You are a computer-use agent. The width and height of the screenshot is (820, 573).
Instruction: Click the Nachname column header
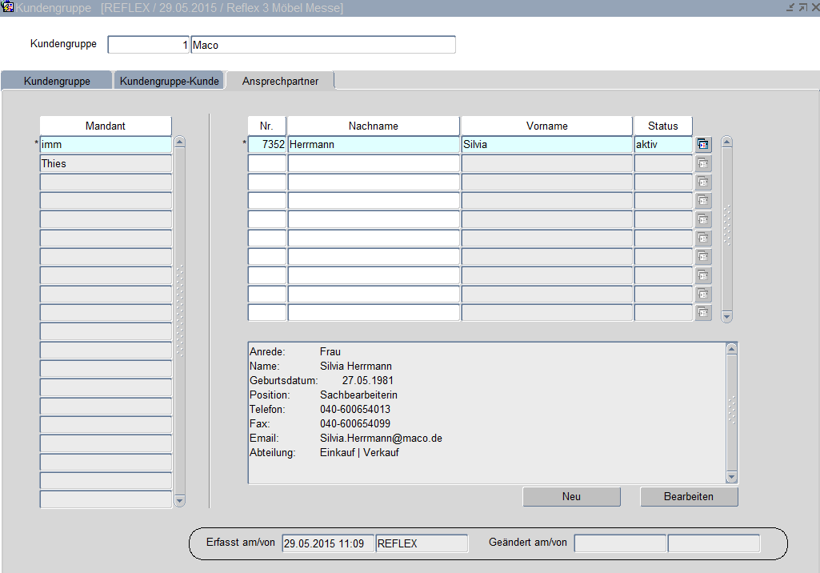tap(373, 126)
